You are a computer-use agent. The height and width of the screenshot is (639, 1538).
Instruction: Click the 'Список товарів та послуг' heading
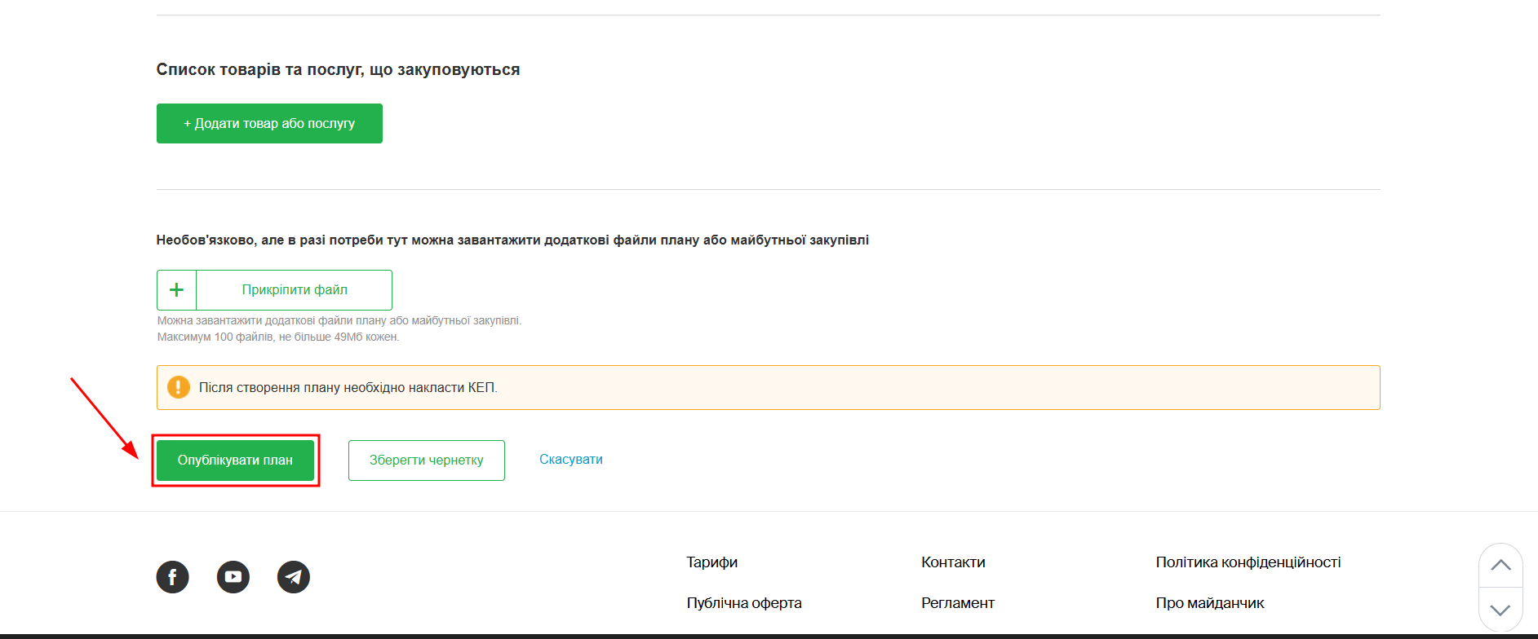click(338, 70)
